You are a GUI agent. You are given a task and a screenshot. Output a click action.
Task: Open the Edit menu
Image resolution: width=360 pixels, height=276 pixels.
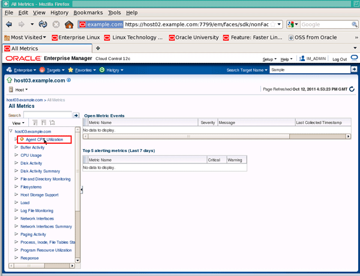coord(23,13)
